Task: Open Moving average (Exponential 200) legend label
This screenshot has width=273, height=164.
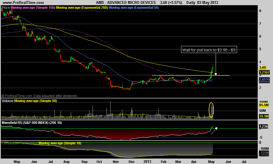Action: (x=82, y=8)
